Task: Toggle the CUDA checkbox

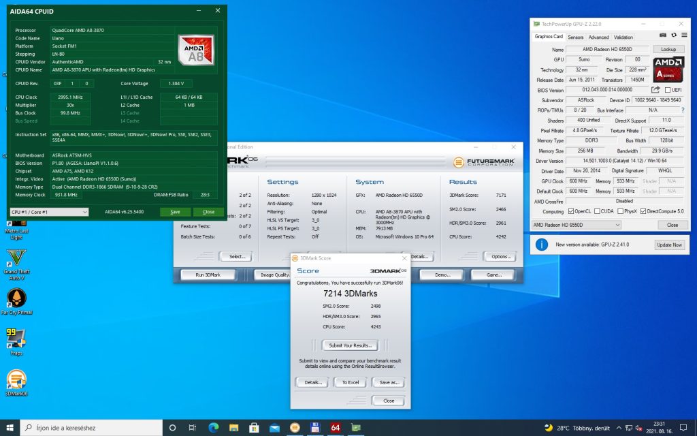Action: 598,211
